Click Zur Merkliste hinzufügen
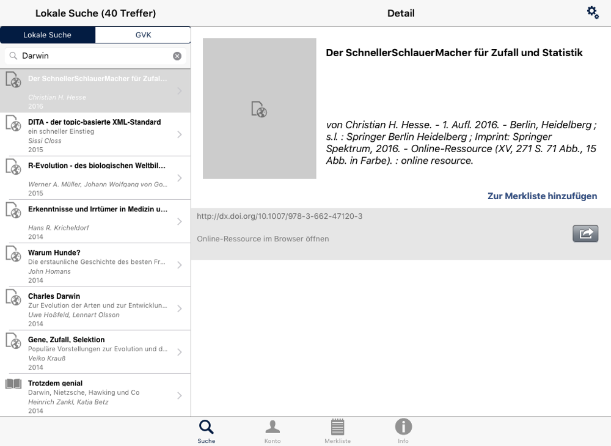Image resolution: width=611 pixels, height=446 pixels. [x=542, y=196]
